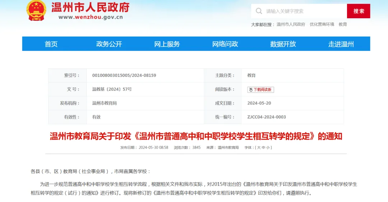This screenshot has height=202, width=388.
Task: Select topic category value 教育 in table
Action: [251, 76]
